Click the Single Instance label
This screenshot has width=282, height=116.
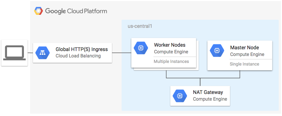[244, 64]
